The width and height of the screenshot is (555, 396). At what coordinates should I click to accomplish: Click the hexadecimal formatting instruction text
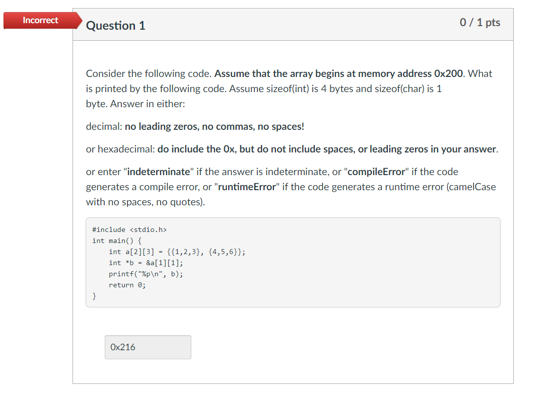point(292,149)
